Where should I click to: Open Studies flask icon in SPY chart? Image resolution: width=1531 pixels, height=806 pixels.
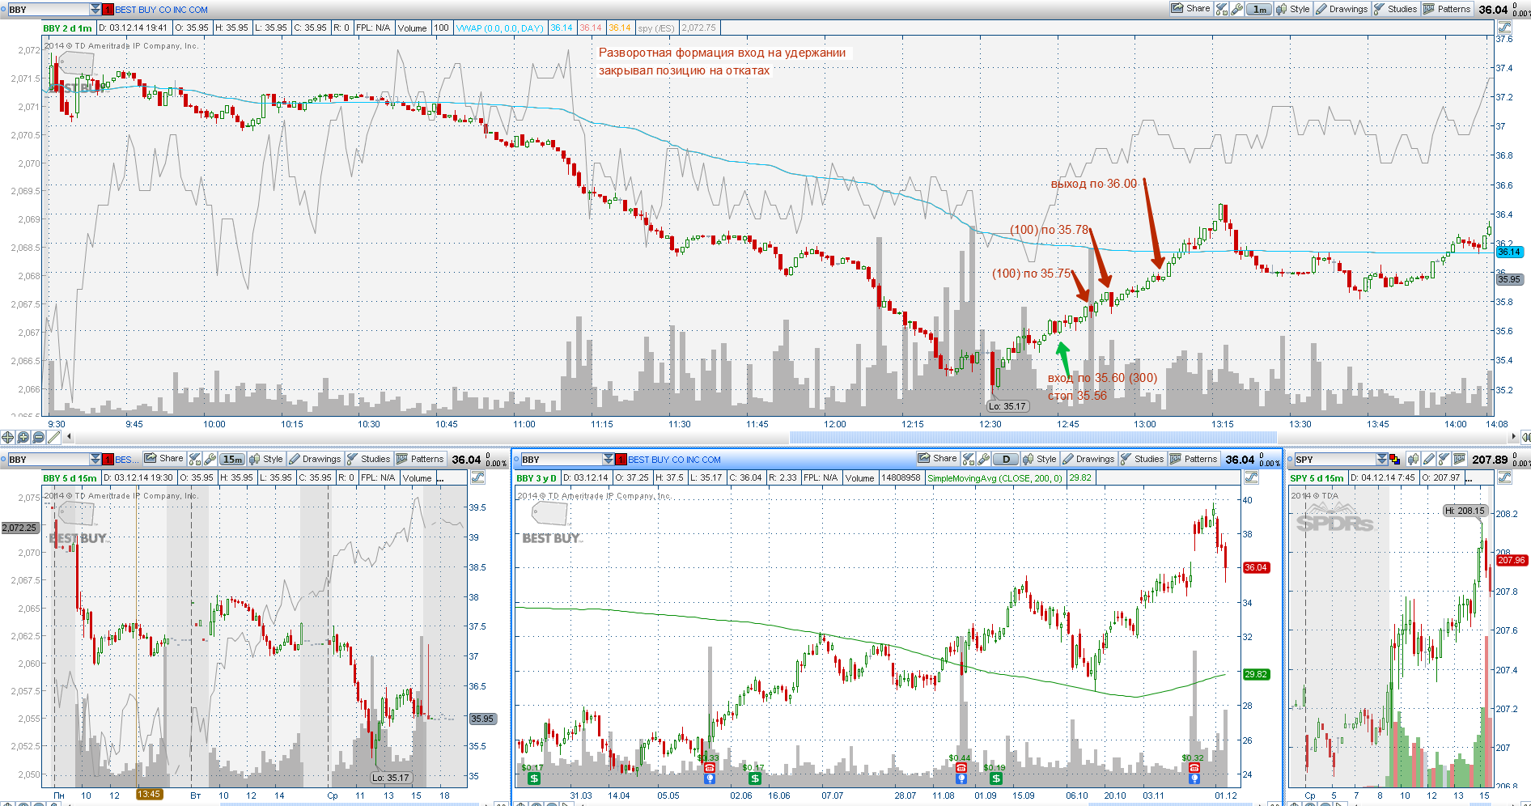1444,459
